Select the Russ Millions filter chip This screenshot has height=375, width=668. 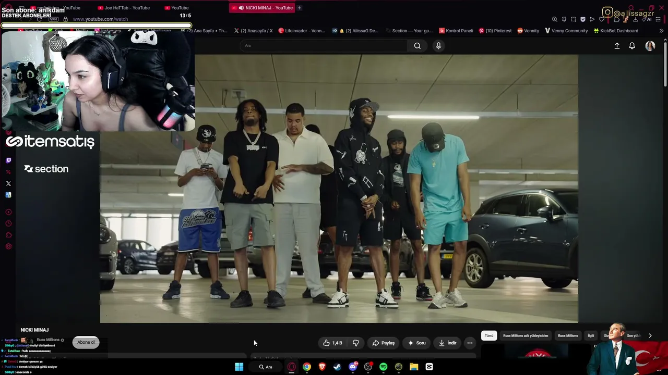[x=568, y=335]
